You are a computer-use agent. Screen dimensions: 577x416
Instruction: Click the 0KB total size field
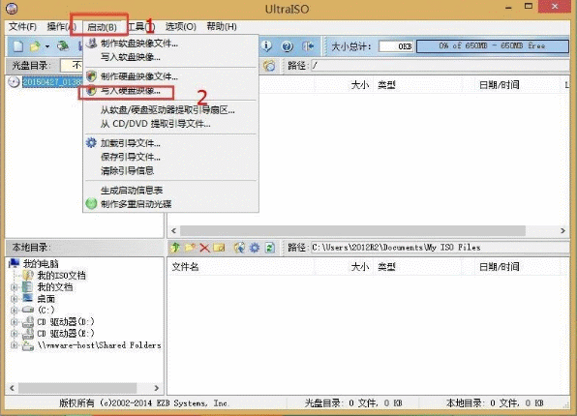click(396, 46)
